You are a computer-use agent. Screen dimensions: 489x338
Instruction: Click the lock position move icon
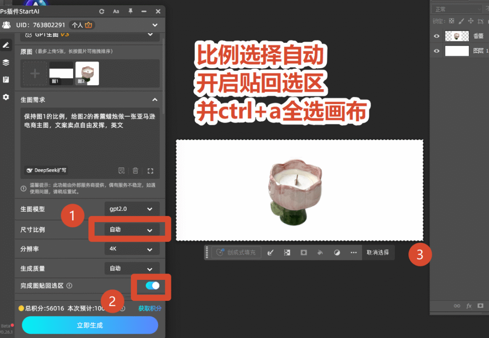tap(471, 21)
